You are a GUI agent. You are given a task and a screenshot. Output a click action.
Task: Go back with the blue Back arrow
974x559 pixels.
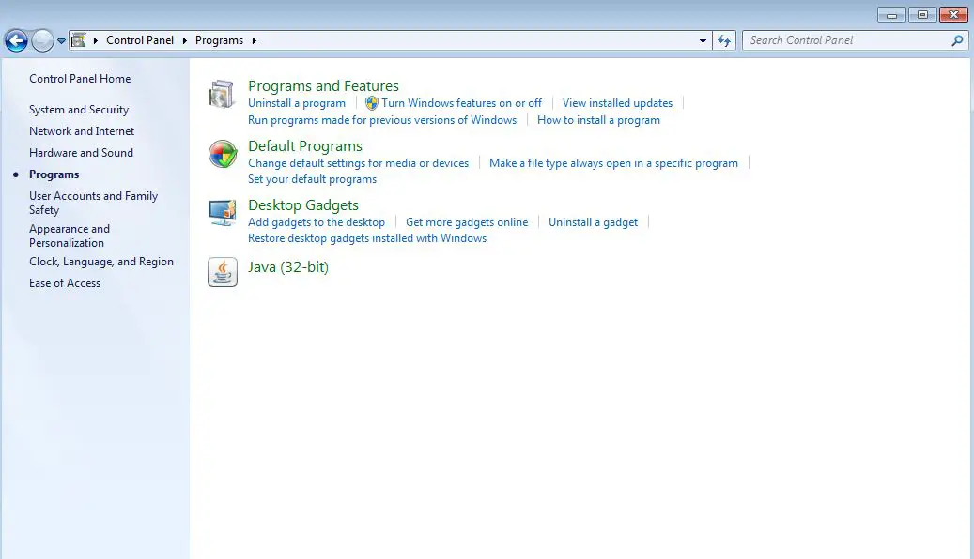tap(16, 41)
